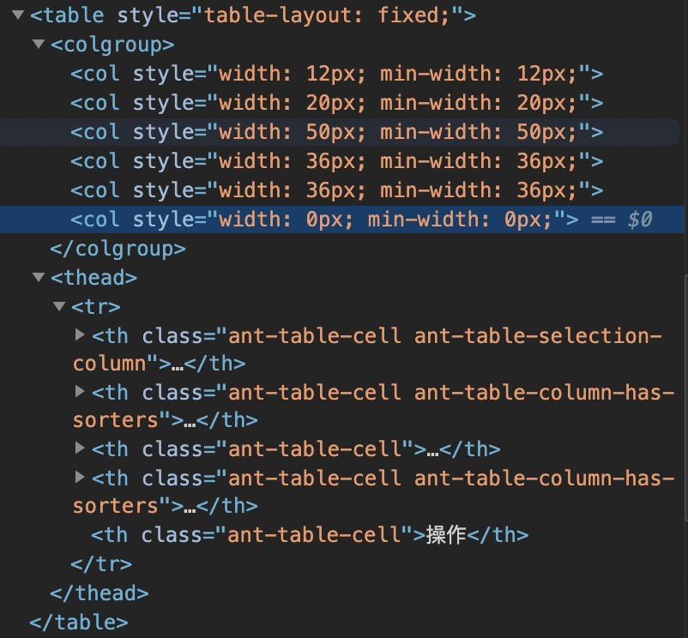Expand the second th with ant-table-column-has-sorters class

point(79,478)
